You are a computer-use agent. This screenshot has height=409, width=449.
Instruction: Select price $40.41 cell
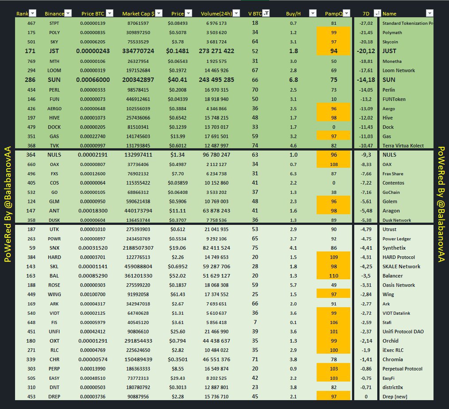click(178, 80)
